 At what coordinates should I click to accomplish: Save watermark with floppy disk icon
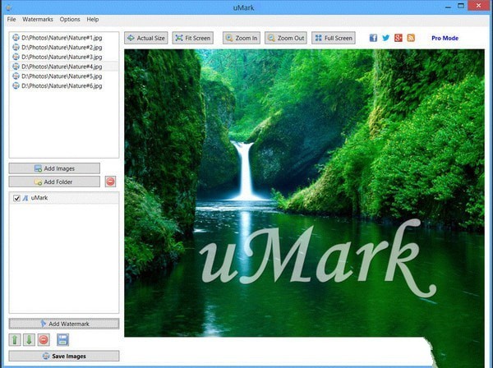click(62, 340)
